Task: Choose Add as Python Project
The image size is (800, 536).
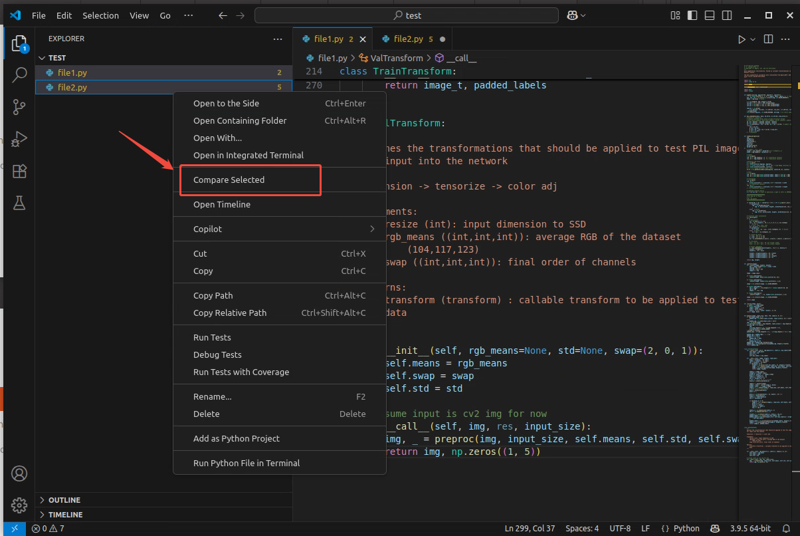Action: [280, 438]
